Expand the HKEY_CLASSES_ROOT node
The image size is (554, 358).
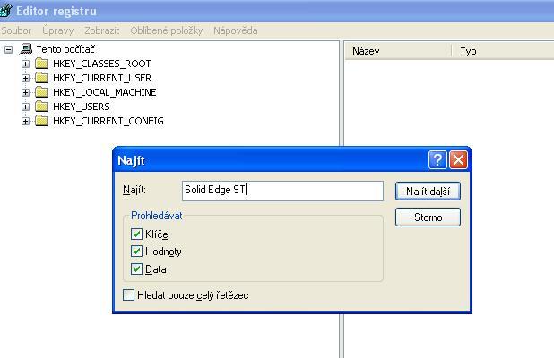click(25, 64)
